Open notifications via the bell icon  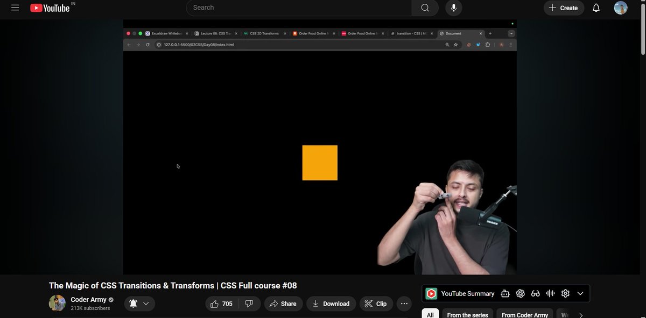tap(596, 8)
